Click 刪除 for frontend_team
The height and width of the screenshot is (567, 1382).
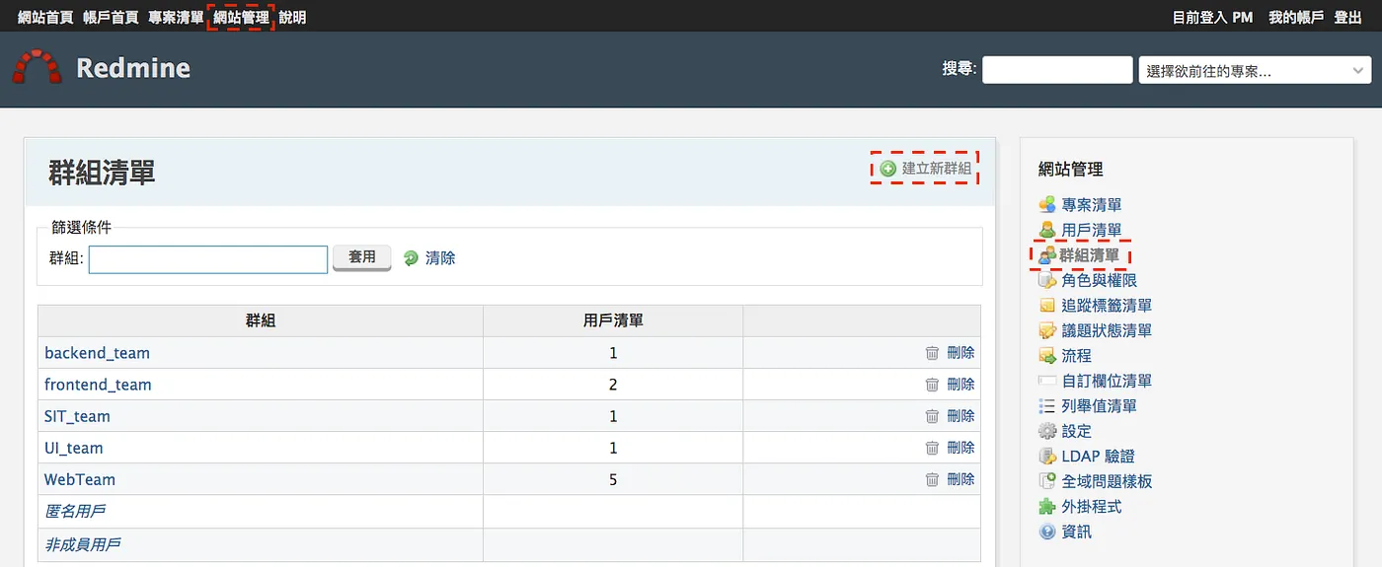[960, 385]
